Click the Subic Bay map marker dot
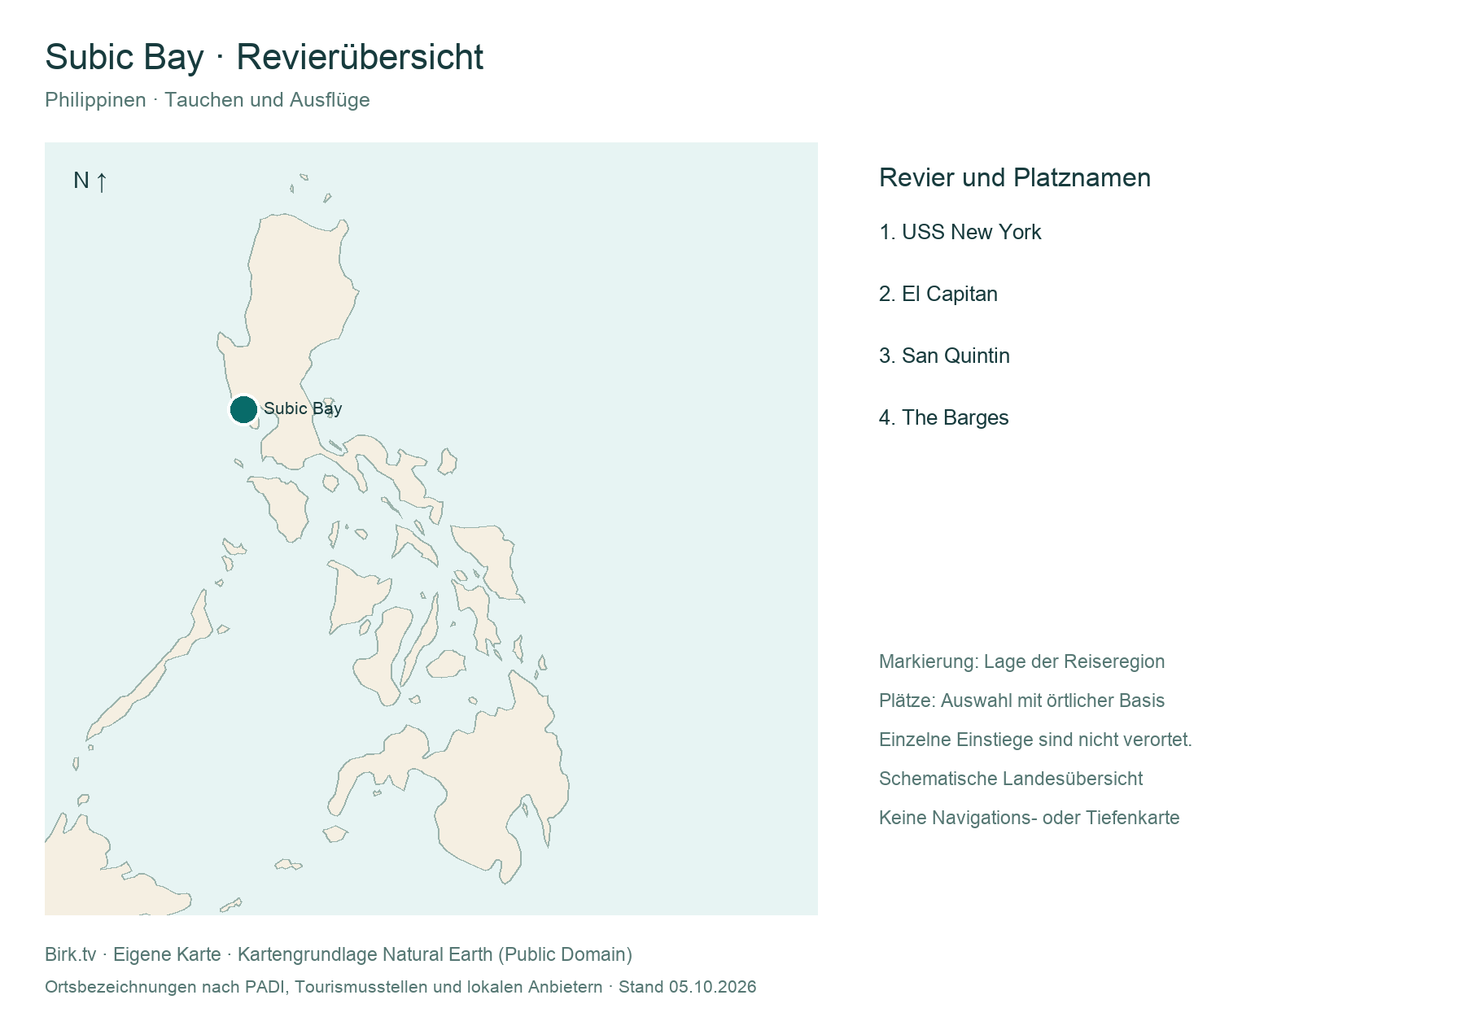1465x1017 pixels. [x=243, y=409]
